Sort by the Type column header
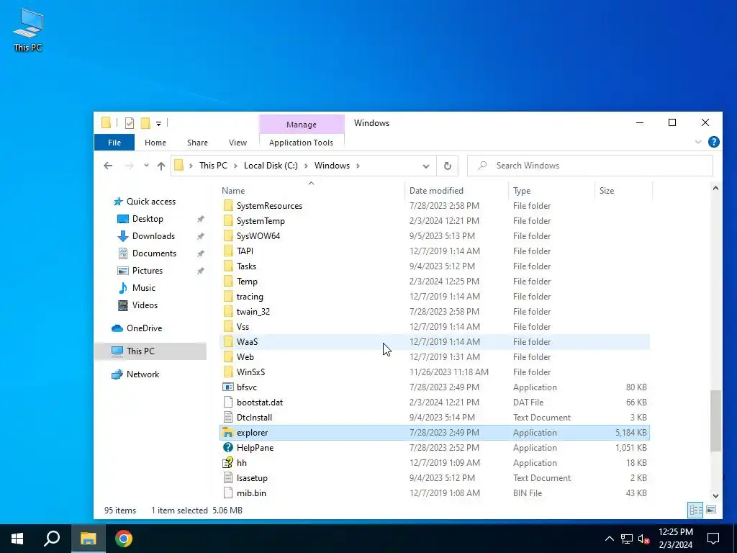737x553 pixels. 522,190
